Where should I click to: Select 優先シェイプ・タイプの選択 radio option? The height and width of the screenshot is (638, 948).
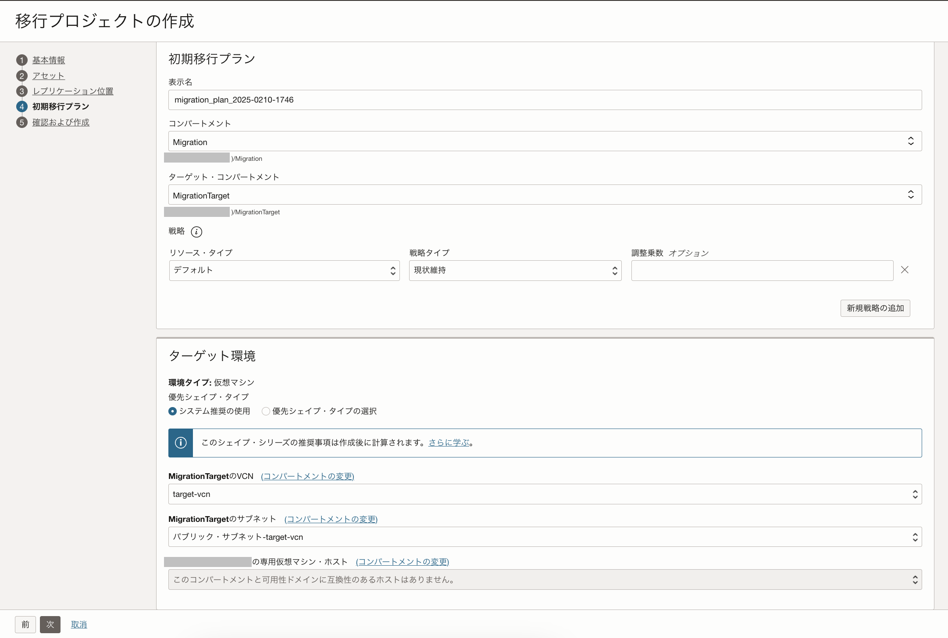266,411
